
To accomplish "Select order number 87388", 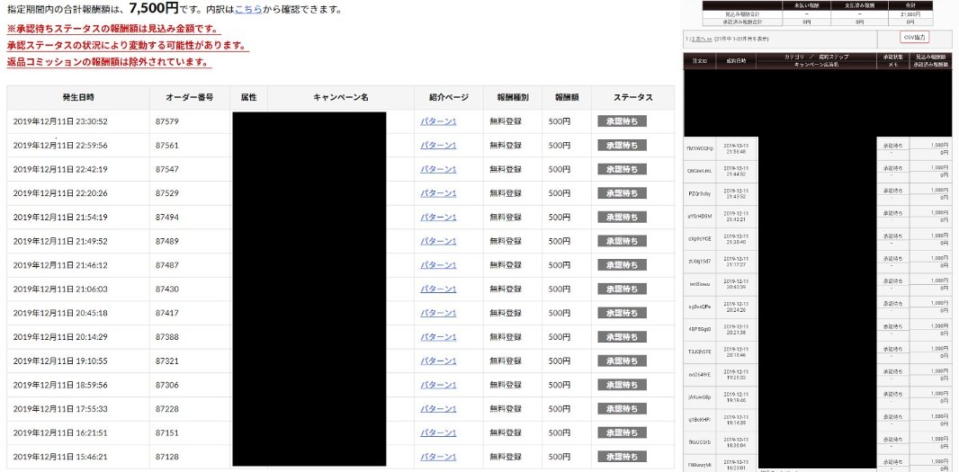I will coord(167,337).
